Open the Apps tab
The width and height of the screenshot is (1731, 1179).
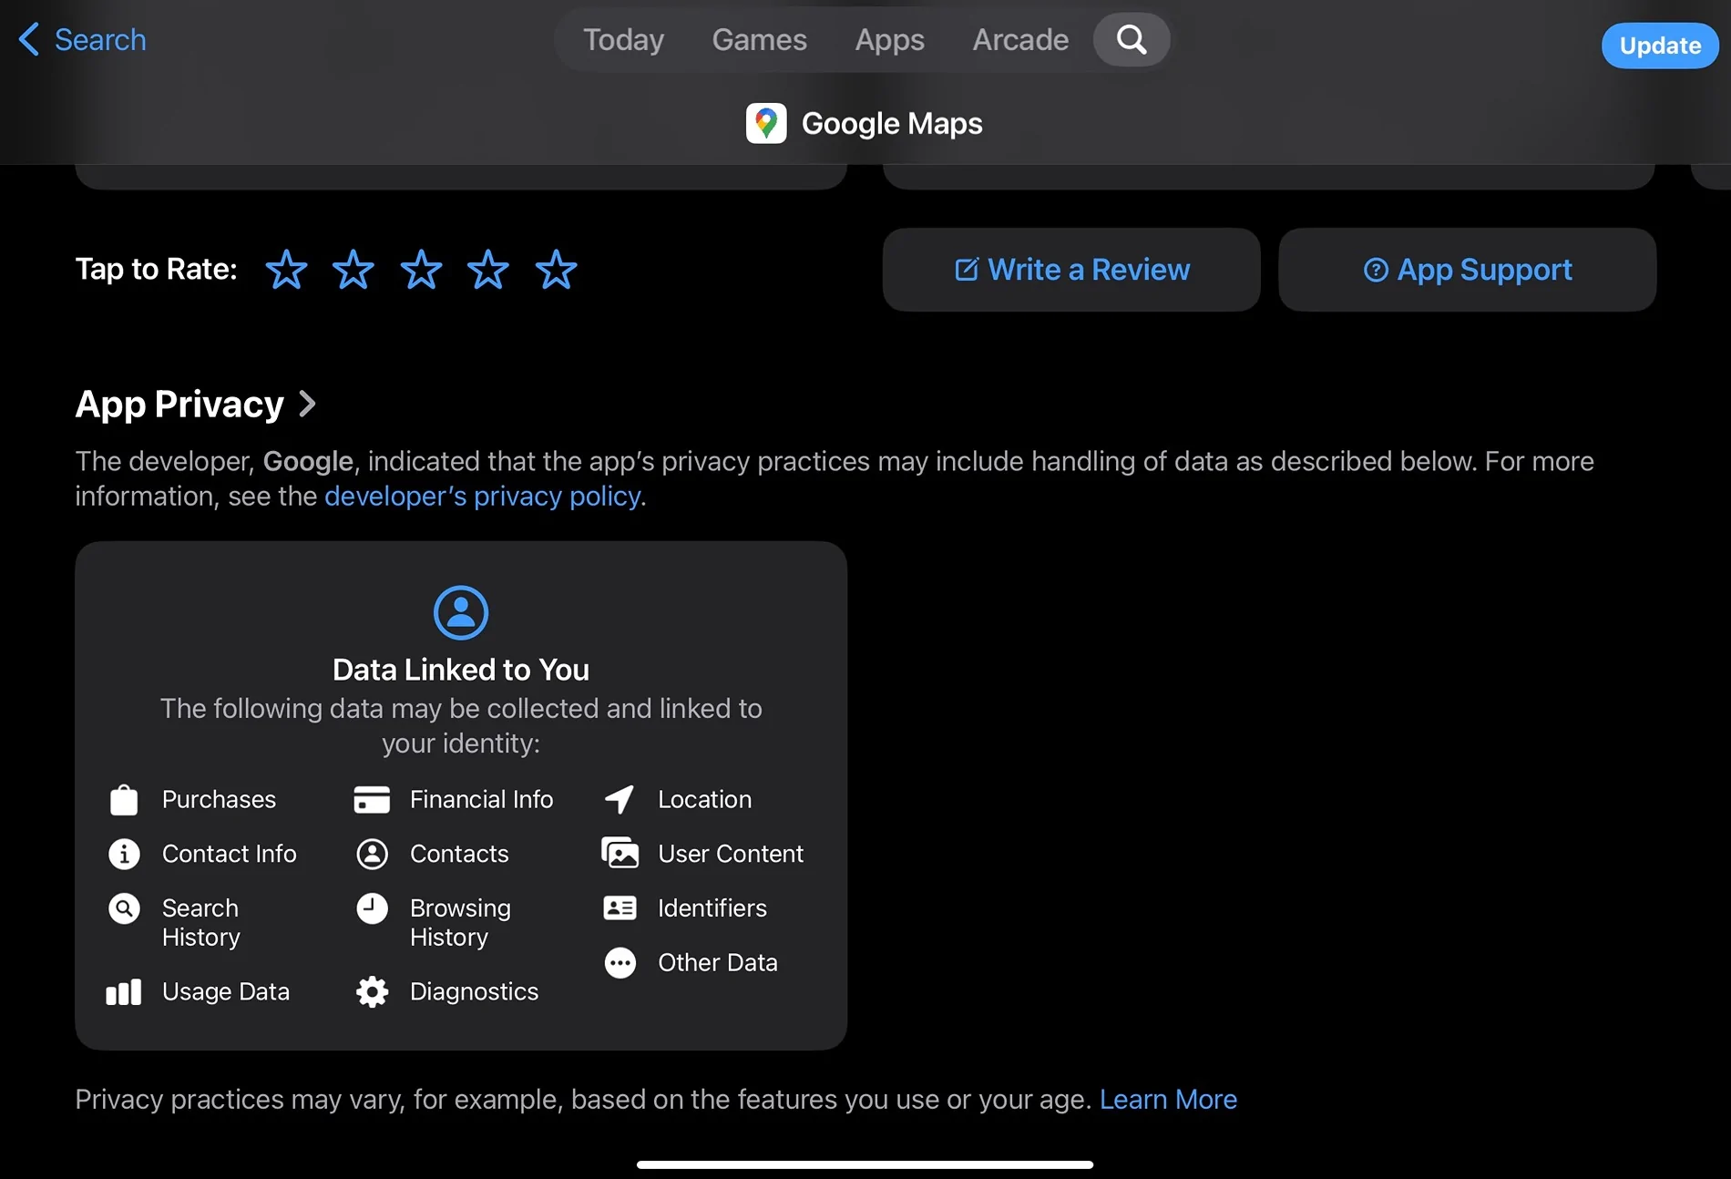889,40
